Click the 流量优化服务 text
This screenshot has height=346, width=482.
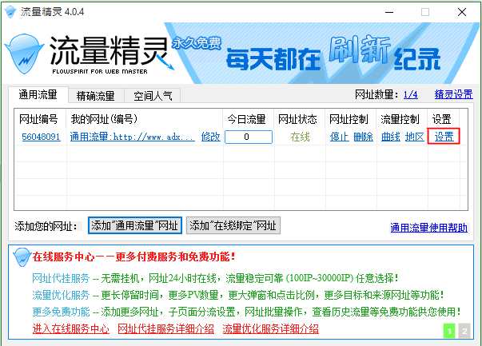click(x=61, y=296)
